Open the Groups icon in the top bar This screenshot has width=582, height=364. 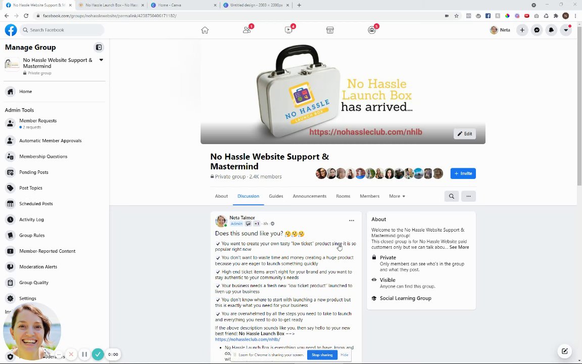pyautogui.click(x=372, y=30)
